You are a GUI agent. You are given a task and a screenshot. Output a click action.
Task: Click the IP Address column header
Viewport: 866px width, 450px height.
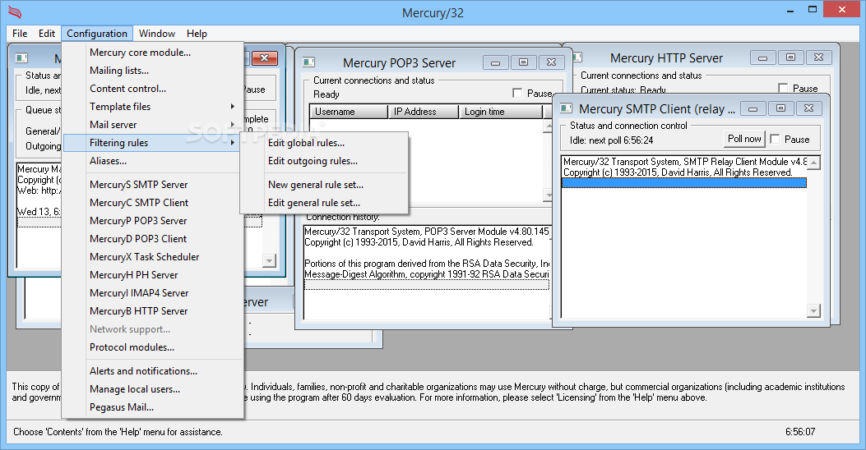tap(424, 112)
